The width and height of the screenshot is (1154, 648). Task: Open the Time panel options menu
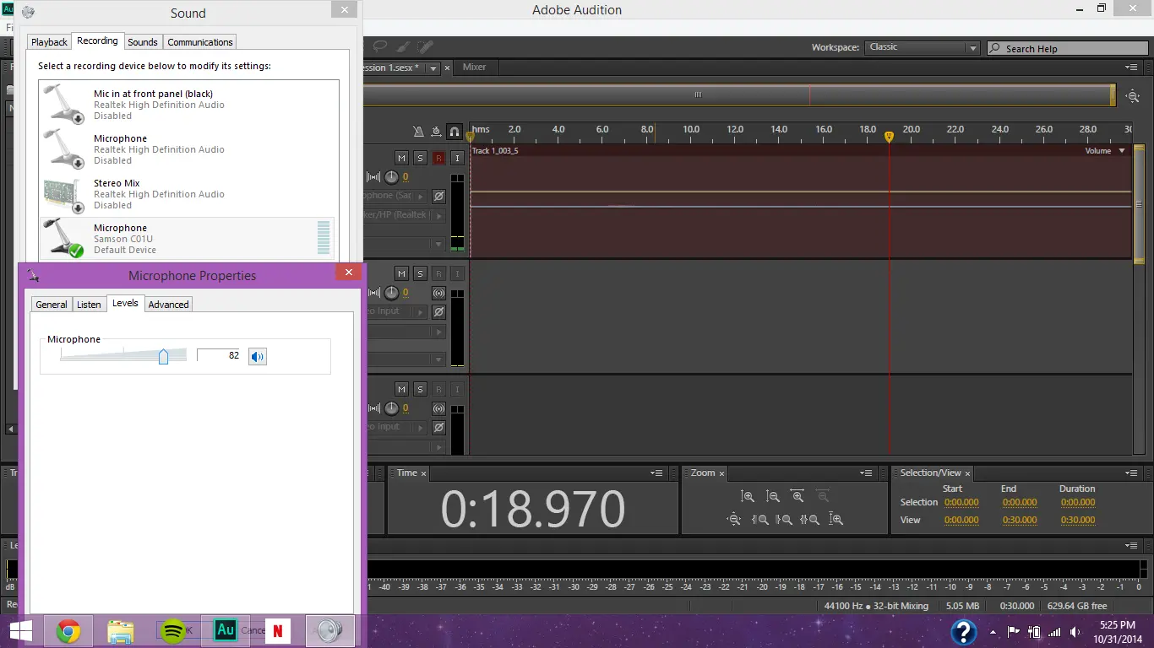(656, 473)
